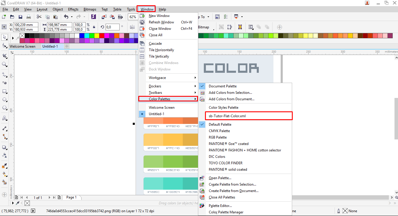Open the zoom level 62% dropdown
Image resolution: width=398 pixels, height=216 pixels.
pyautogui.click(x=133, y=17)
